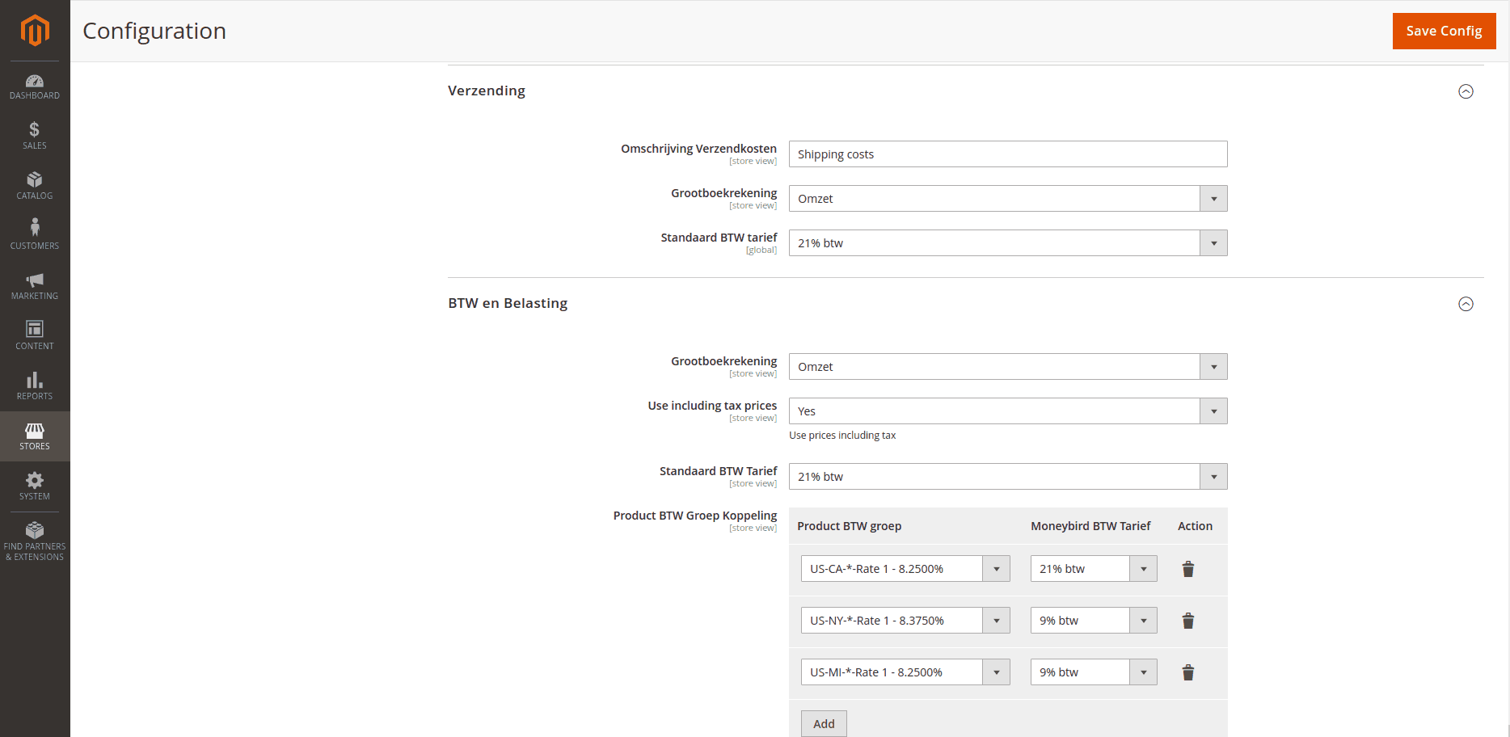This screenshot has height=737, width=1510.
Task: Open US-CA-*-Rate 1 product BTW groep dropdown
Action: pos(905,569)
